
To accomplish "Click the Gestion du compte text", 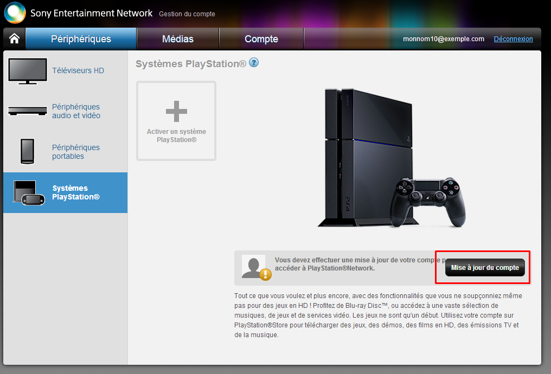I will (x=187, y=14).
